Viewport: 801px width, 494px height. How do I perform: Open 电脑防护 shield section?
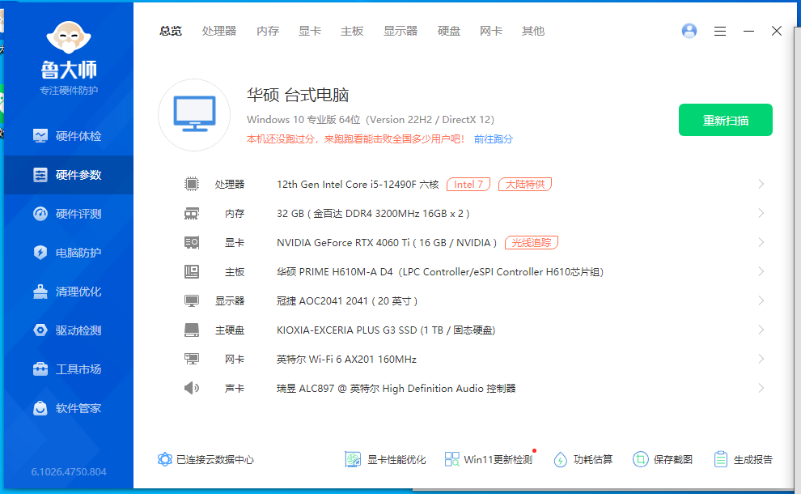67,253
